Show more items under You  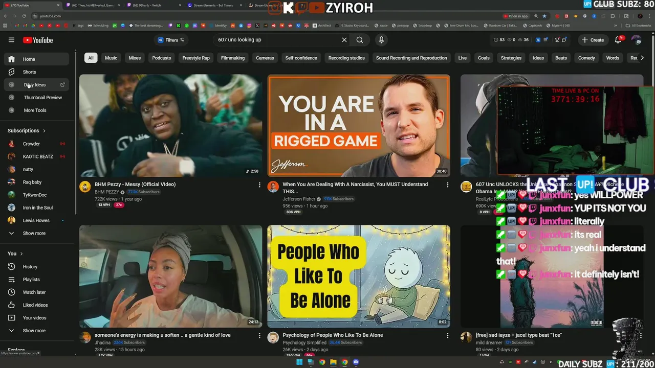point(36,331)
